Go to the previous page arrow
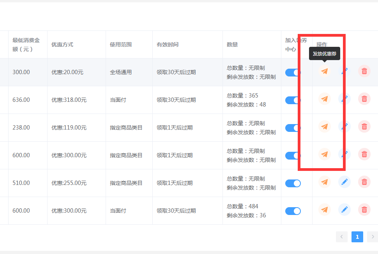Image resolution: width=378 pixels, height=254 pixels. (x=342, y=237)
